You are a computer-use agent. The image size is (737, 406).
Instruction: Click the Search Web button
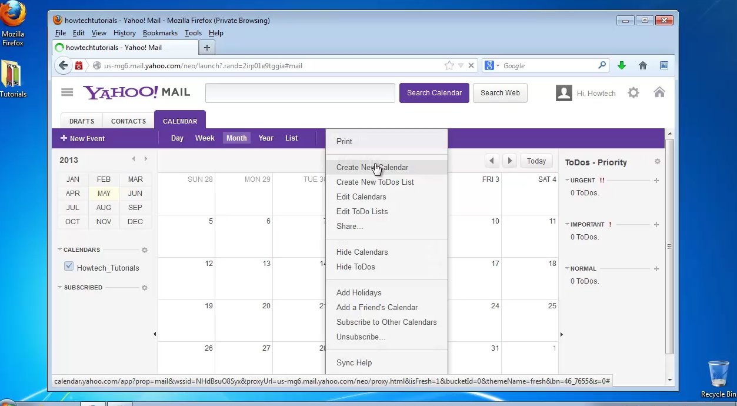[x=500, y=92]
